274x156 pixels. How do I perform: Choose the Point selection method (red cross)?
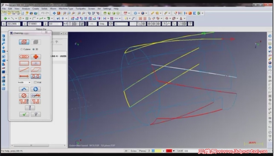coord(36,57)
